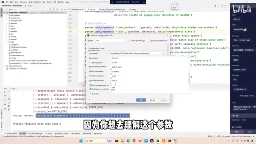
Task: Open Python Console tool window
Action: point(62,134)
